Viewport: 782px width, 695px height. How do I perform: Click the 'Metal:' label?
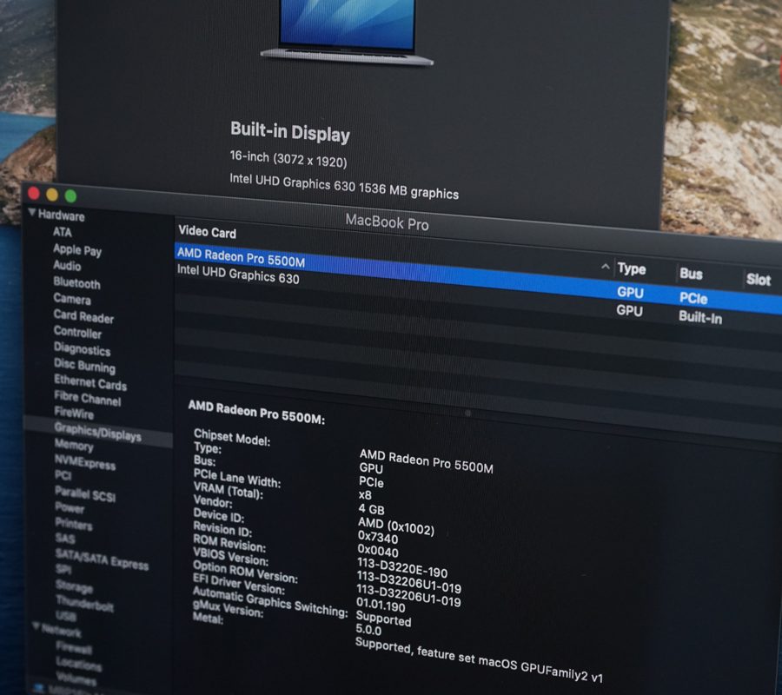[x=208, y=618]
